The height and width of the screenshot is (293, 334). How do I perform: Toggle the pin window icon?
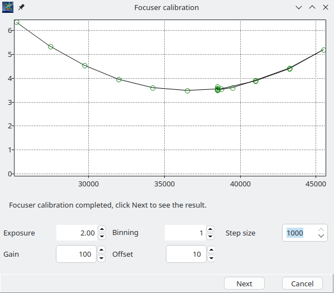coord(21,7)
